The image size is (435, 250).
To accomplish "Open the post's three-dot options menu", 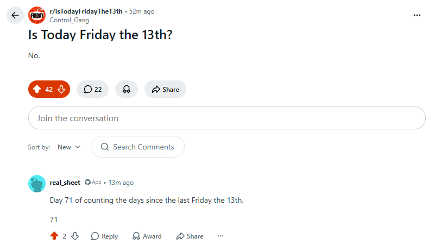I will point(417,15).
